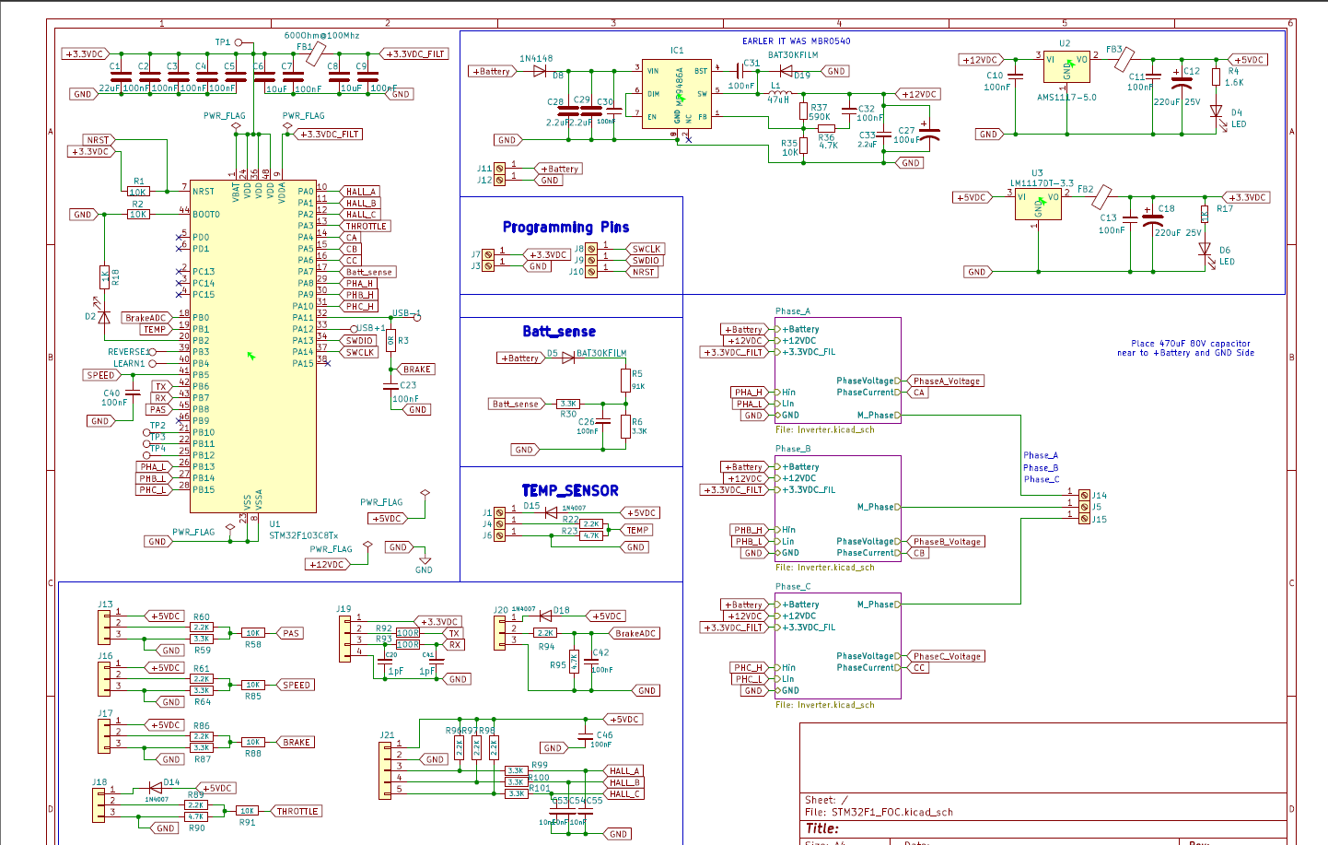Click the BrakeADC label beside J20

[635, 633]
